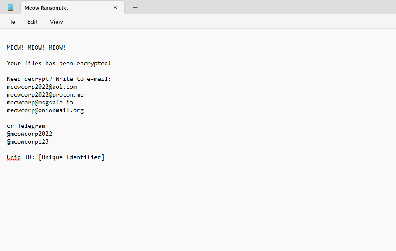Click the misspelled word Uniq
This screenshot has width=396, height=251.
point(14,157)
